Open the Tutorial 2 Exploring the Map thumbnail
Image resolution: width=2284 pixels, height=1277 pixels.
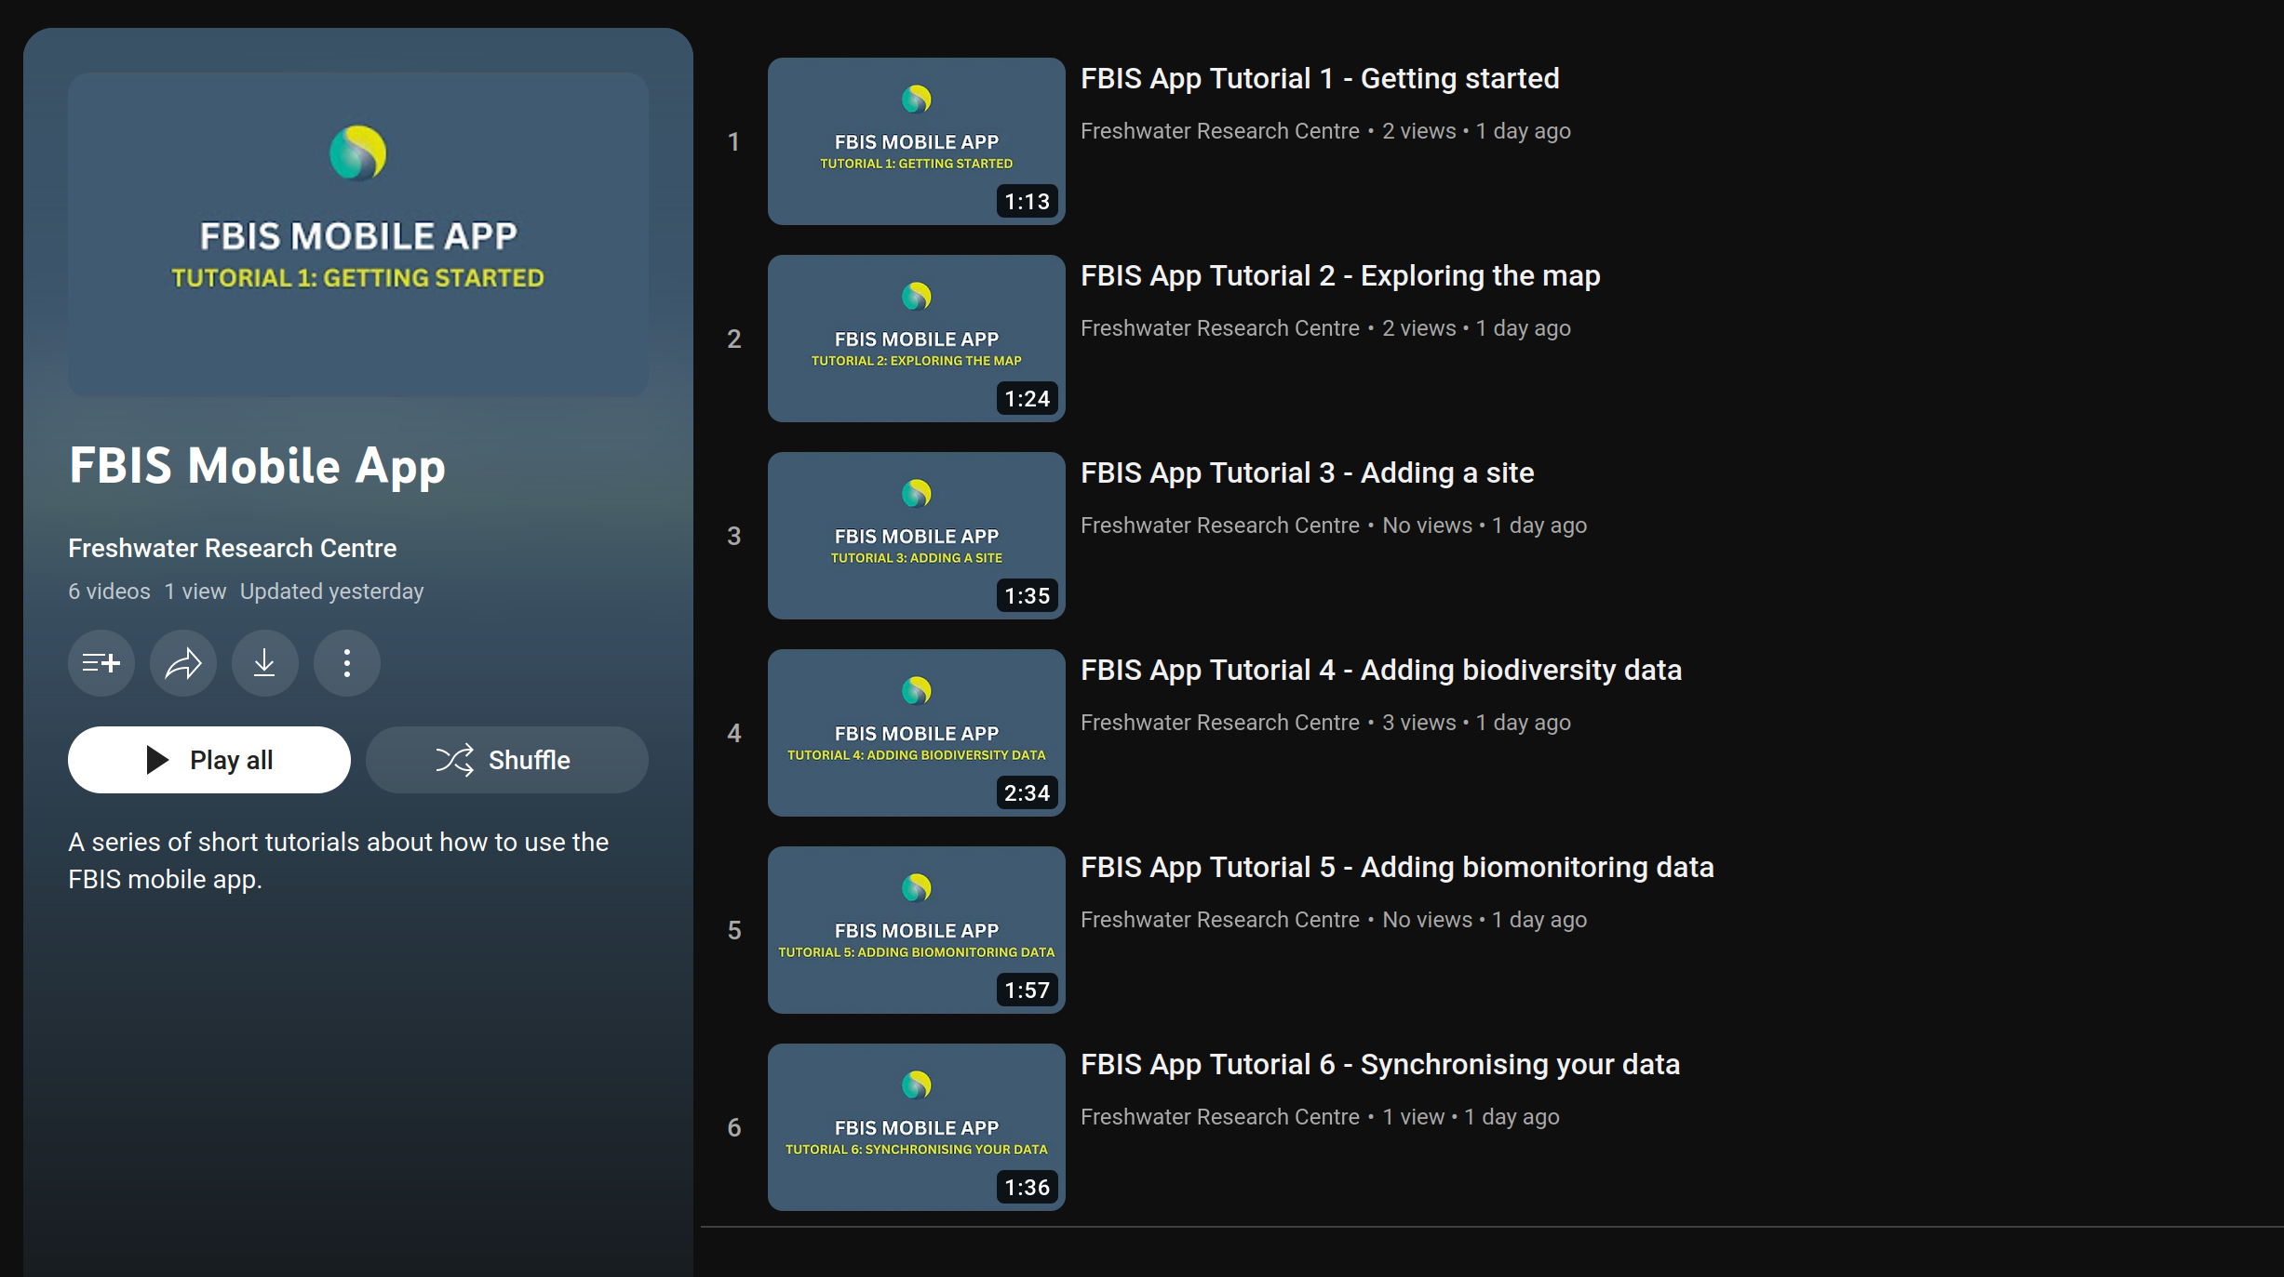[917, 339]
